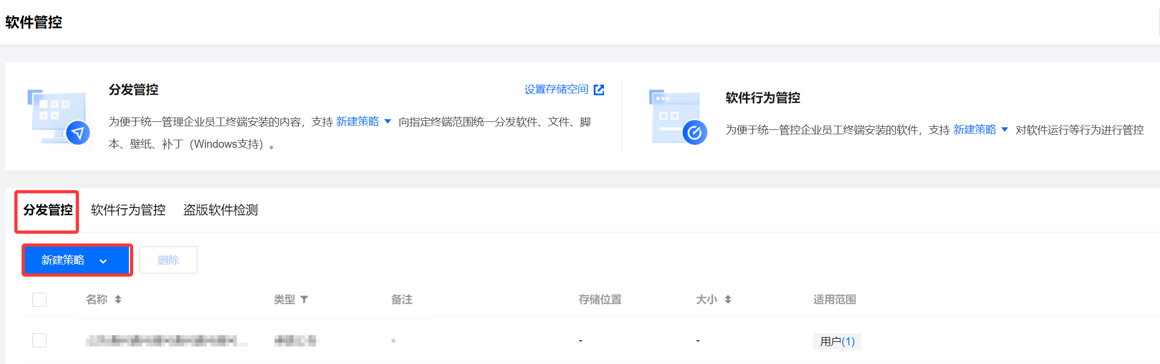Open the 盗版软件检测 tab

click(221, 210)
